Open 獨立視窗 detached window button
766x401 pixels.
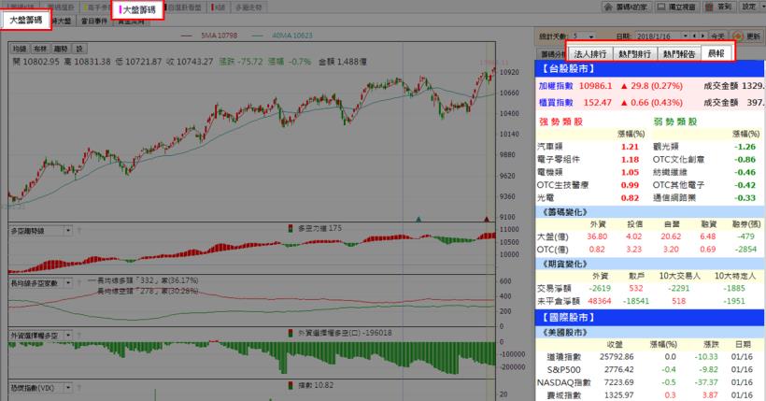[676, 7]
